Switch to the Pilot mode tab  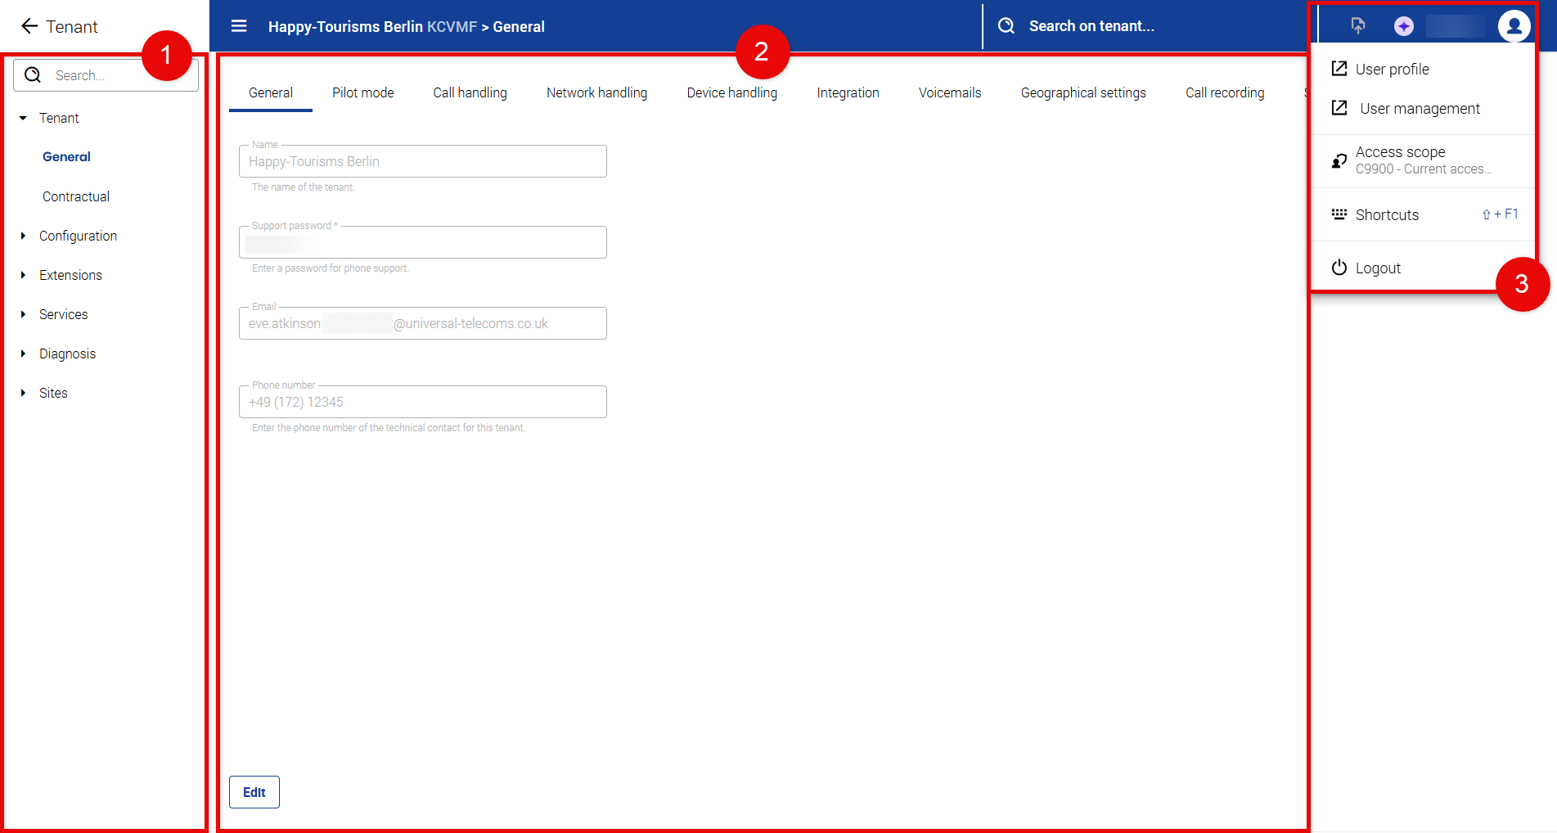pos(362,92)
